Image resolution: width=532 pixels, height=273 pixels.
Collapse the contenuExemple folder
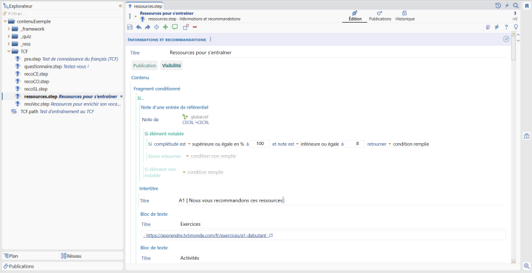5,21
